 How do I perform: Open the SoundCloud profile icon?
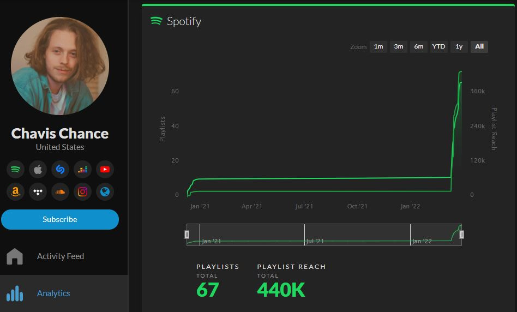(60, 191)
